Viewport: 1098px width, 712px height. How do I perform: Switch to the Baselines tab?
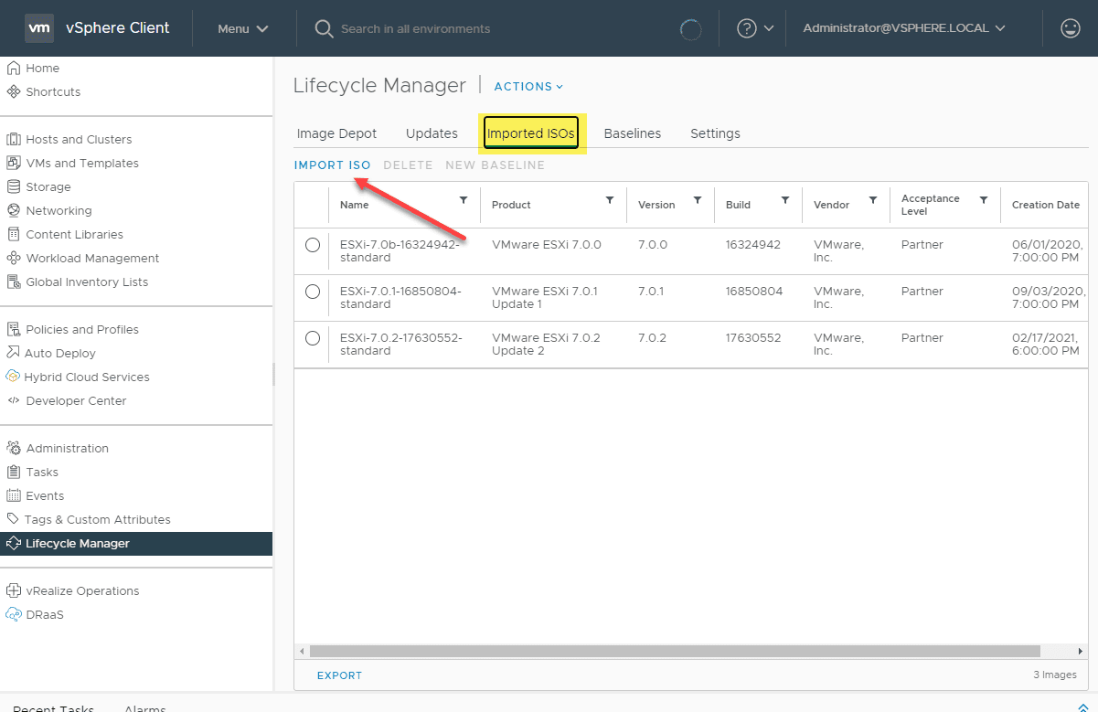click(x=633, y=133)
